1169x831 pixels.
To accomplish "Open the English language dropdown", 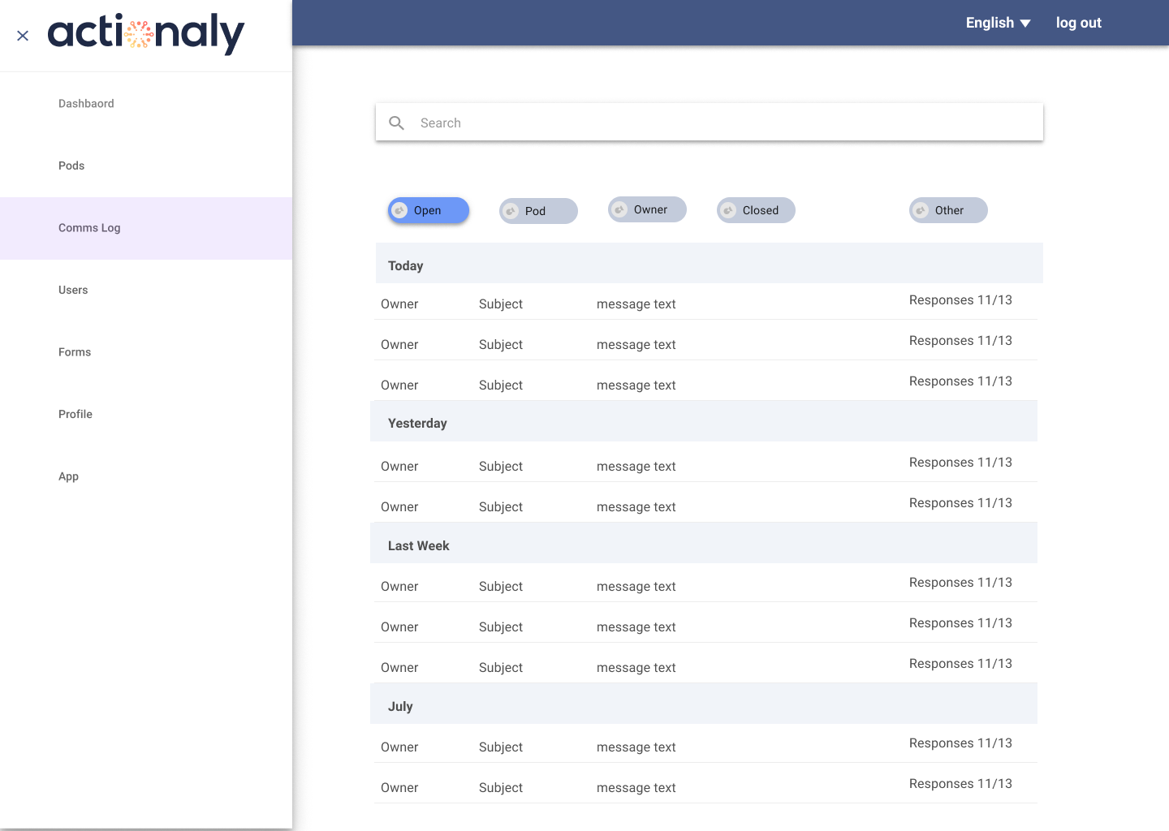I will point(998,23).
